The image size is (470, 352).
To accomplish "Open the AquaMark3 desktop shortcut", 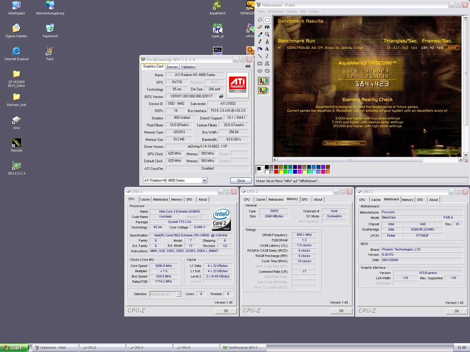I will 217,8.
